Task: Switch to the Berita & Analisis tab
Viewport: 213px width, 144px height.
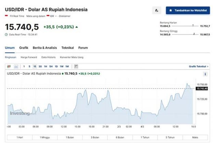Action: [x=45, y=48]
